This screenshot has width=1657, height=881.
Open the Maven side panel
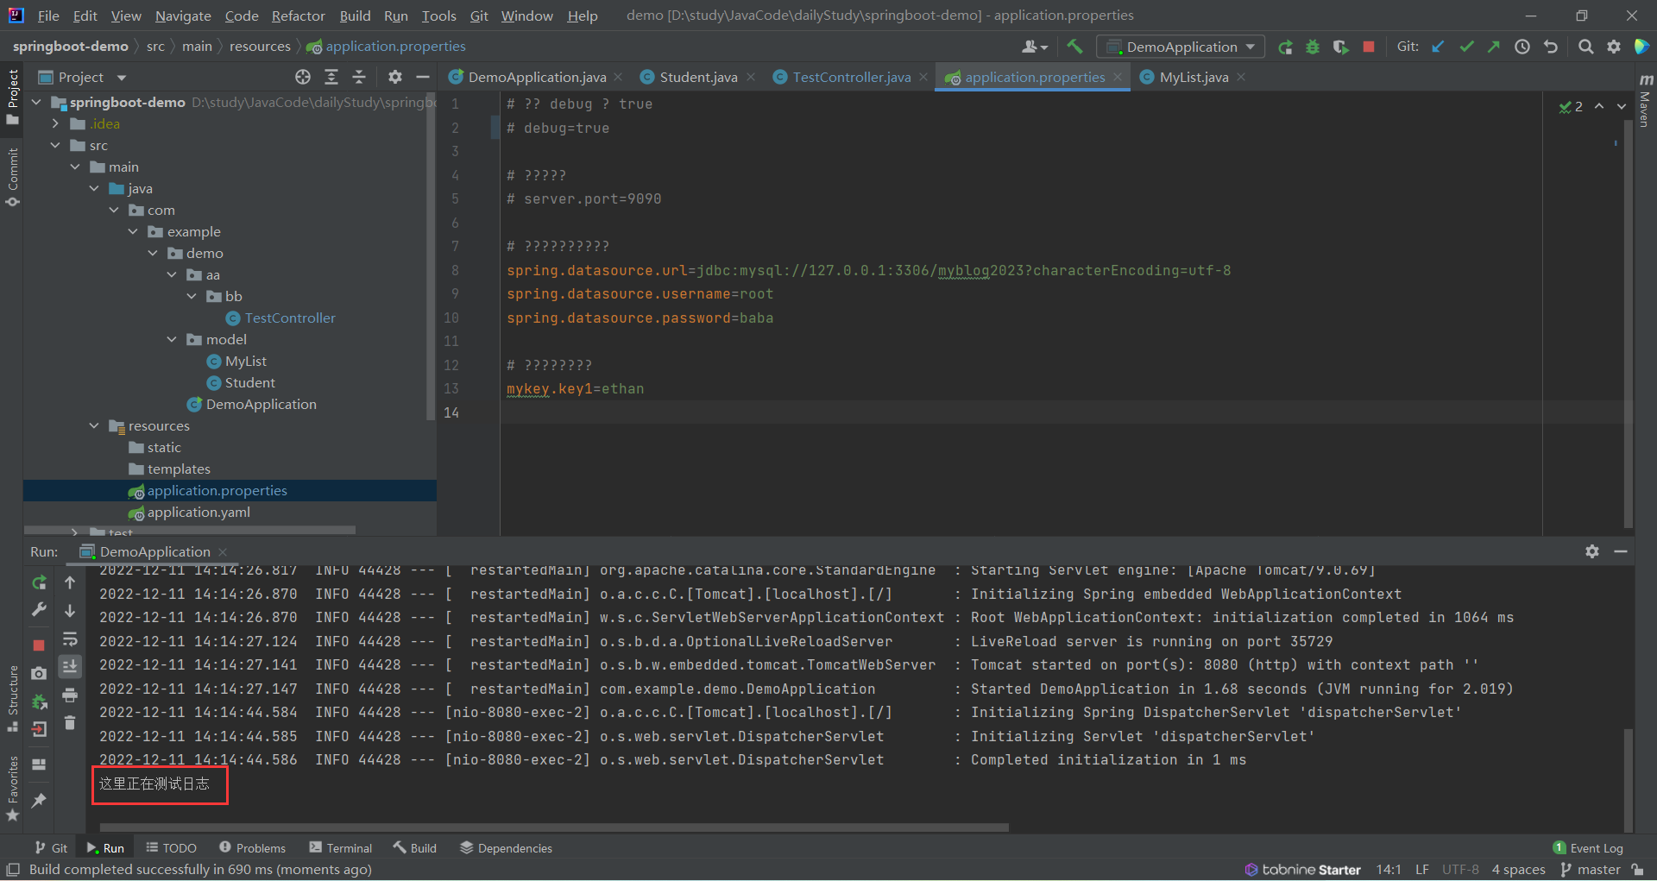(1645, 100)
